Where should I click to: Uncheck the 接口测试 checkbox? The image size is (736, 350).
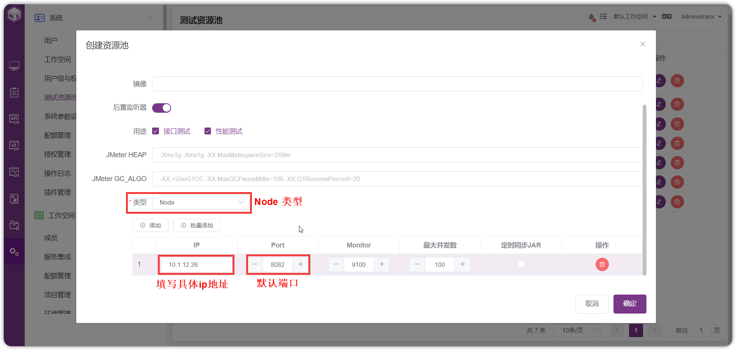click(156, 131)
